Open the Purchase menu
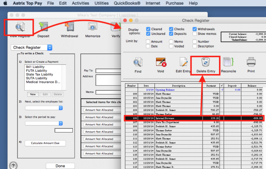Image resolution: width=266 pixels, height=169 pixels. click(x=174, y=3)
